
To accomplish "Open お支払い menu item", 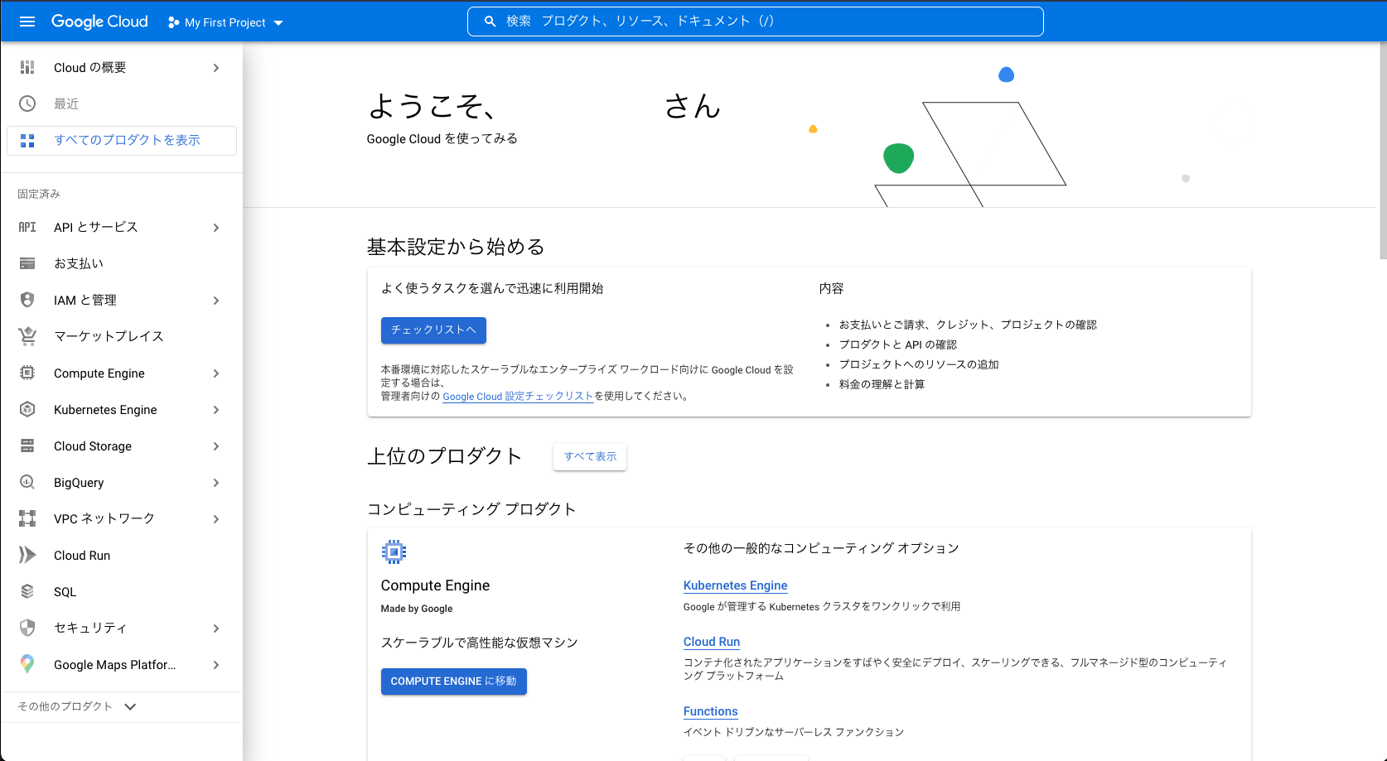I will pyautogui.click(x=121, y=263).
